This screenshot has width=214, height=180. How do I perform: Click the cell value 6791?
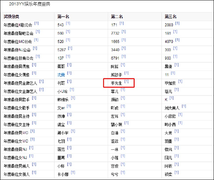[x=115, y=58]
